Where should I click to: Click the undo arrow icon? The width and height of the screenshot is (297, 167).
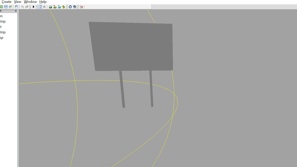pos(22,7)
